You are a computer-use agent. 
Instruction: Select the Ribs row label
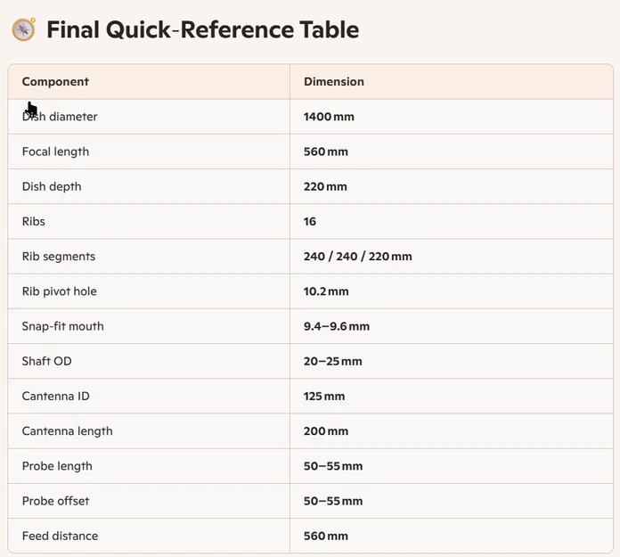pyautogui.click(x=34, y=221)
